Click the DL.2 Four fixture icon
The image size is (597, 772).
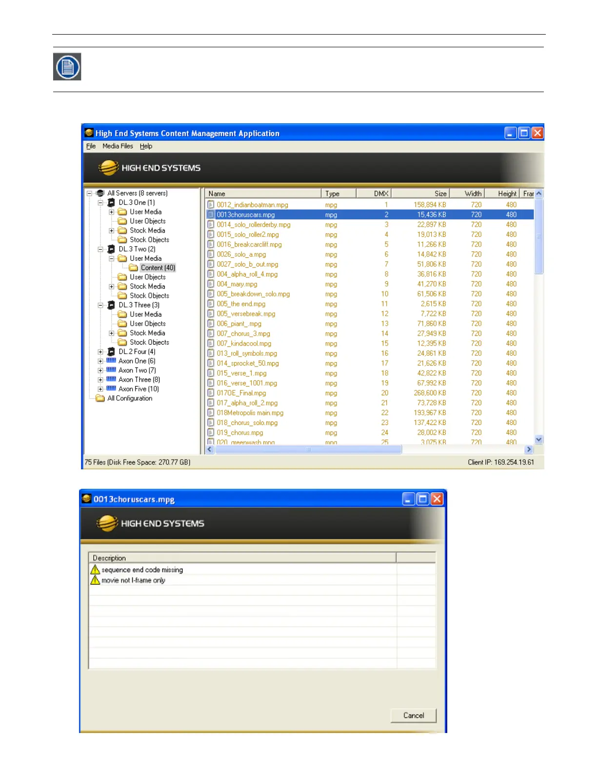(x=111, y=352)
